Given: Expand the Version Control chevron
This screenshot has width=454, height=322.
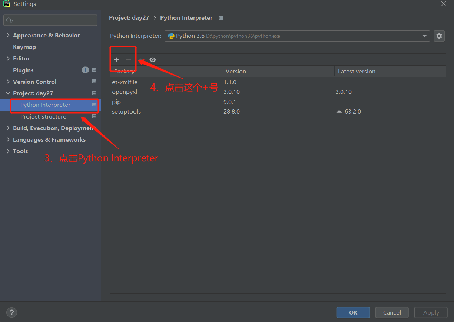Looking at the screenshot, I should (x=8, y=82).
